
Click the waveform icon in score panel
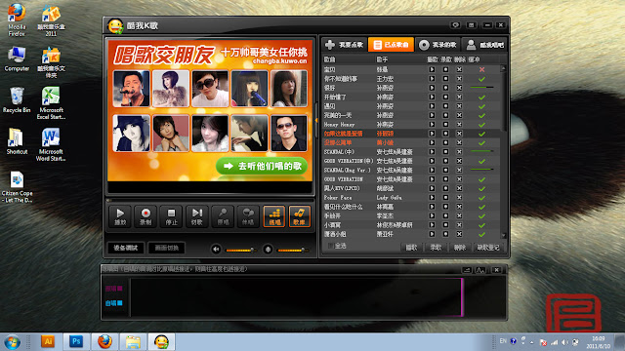coord(481,270)
